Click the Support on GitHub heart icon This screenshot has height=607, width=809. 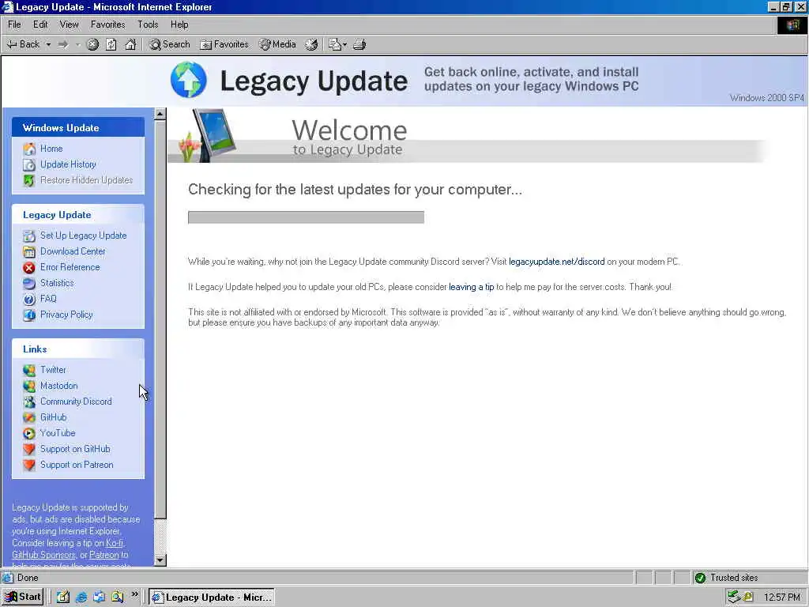coord(29,449)
